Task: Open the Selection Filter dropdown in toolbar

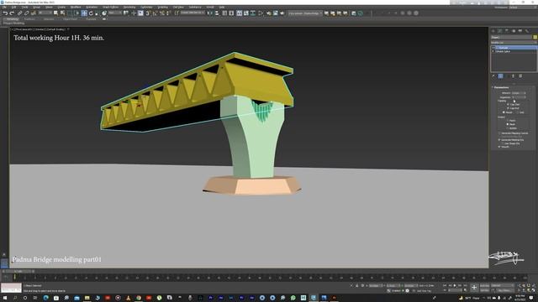Action: 45,13
